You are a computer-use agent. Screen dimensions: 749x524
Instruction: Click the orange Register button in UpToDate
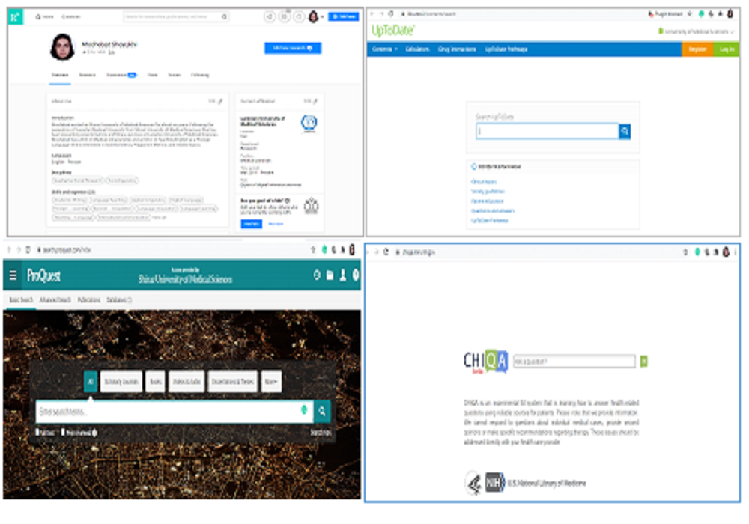click(697, 49)
